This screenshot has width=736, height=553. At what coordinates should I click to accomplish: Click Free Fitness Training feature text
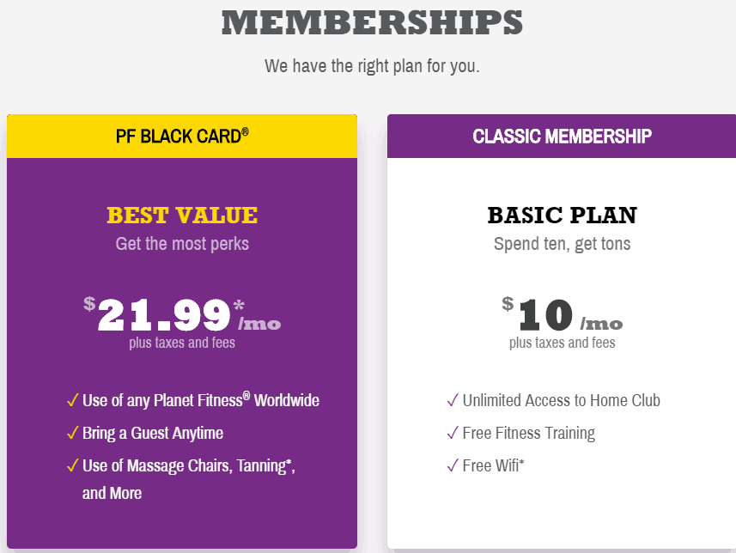pos(528,433)
